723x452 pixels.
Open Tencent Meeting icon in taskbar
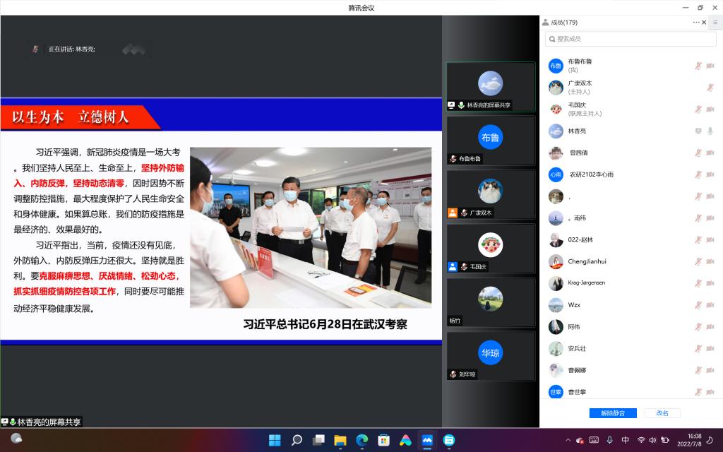[x=427, y=440]
